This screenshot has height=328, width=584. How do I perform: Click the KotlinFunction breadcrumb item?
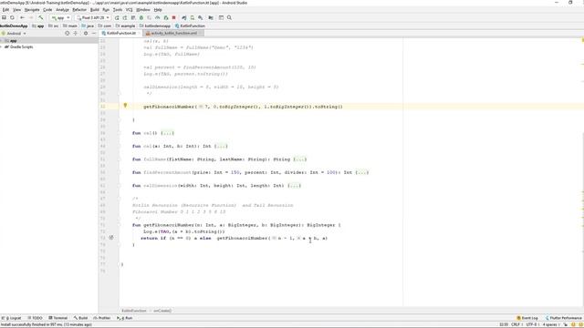pos(191,26)
